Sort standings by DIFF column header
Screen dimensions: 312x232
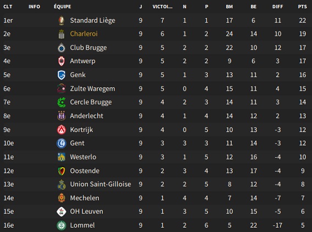(277, 7)
